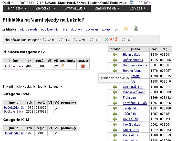Viewport: 177px width, 141px height.
Task: Expand the Přihlášky menu
Action: [x=17, y=8]
